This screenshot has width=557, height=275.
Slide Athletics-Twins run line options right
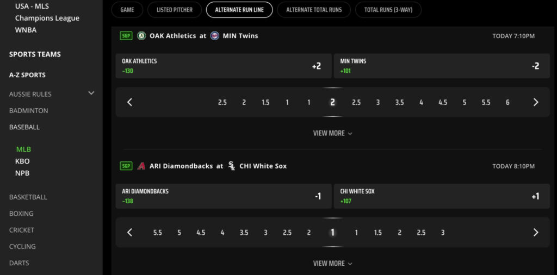[x=536, y=102]
